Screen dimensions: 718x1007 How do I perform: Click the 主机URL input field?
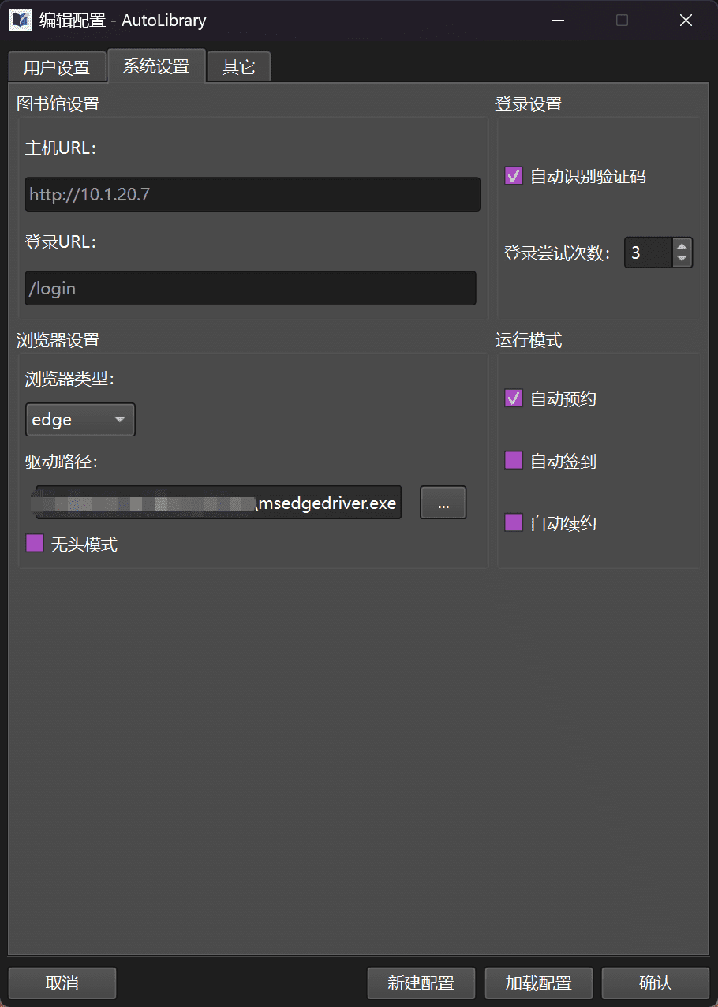[x=252, y=194]
